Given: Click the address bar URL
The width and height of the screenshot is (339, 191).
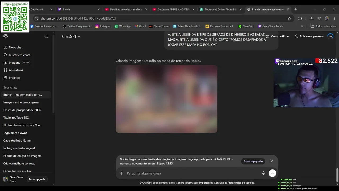Looking at the screenshot, I should (78, 19).
